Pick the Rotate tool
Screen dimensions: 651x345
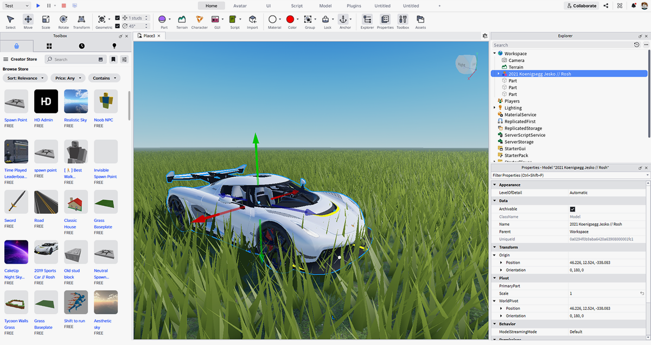tap(63, 22)
